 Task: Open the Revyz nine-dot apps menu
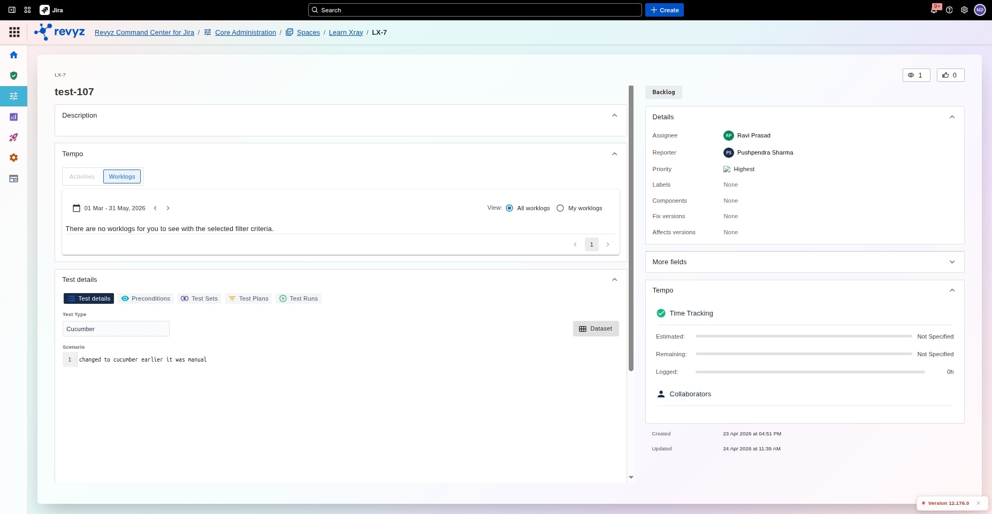(14, 32)
